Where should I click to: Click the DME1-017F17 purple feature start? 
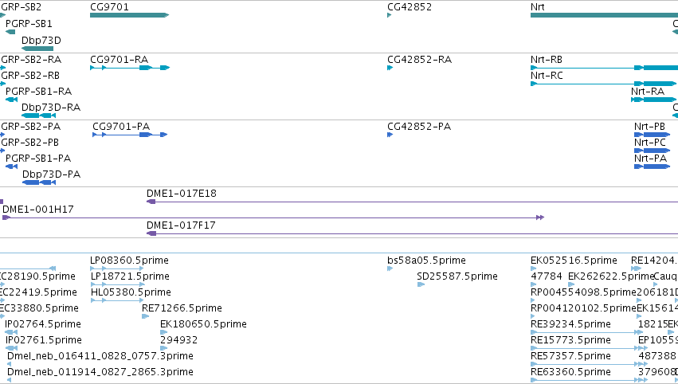(x=151, y=233)
